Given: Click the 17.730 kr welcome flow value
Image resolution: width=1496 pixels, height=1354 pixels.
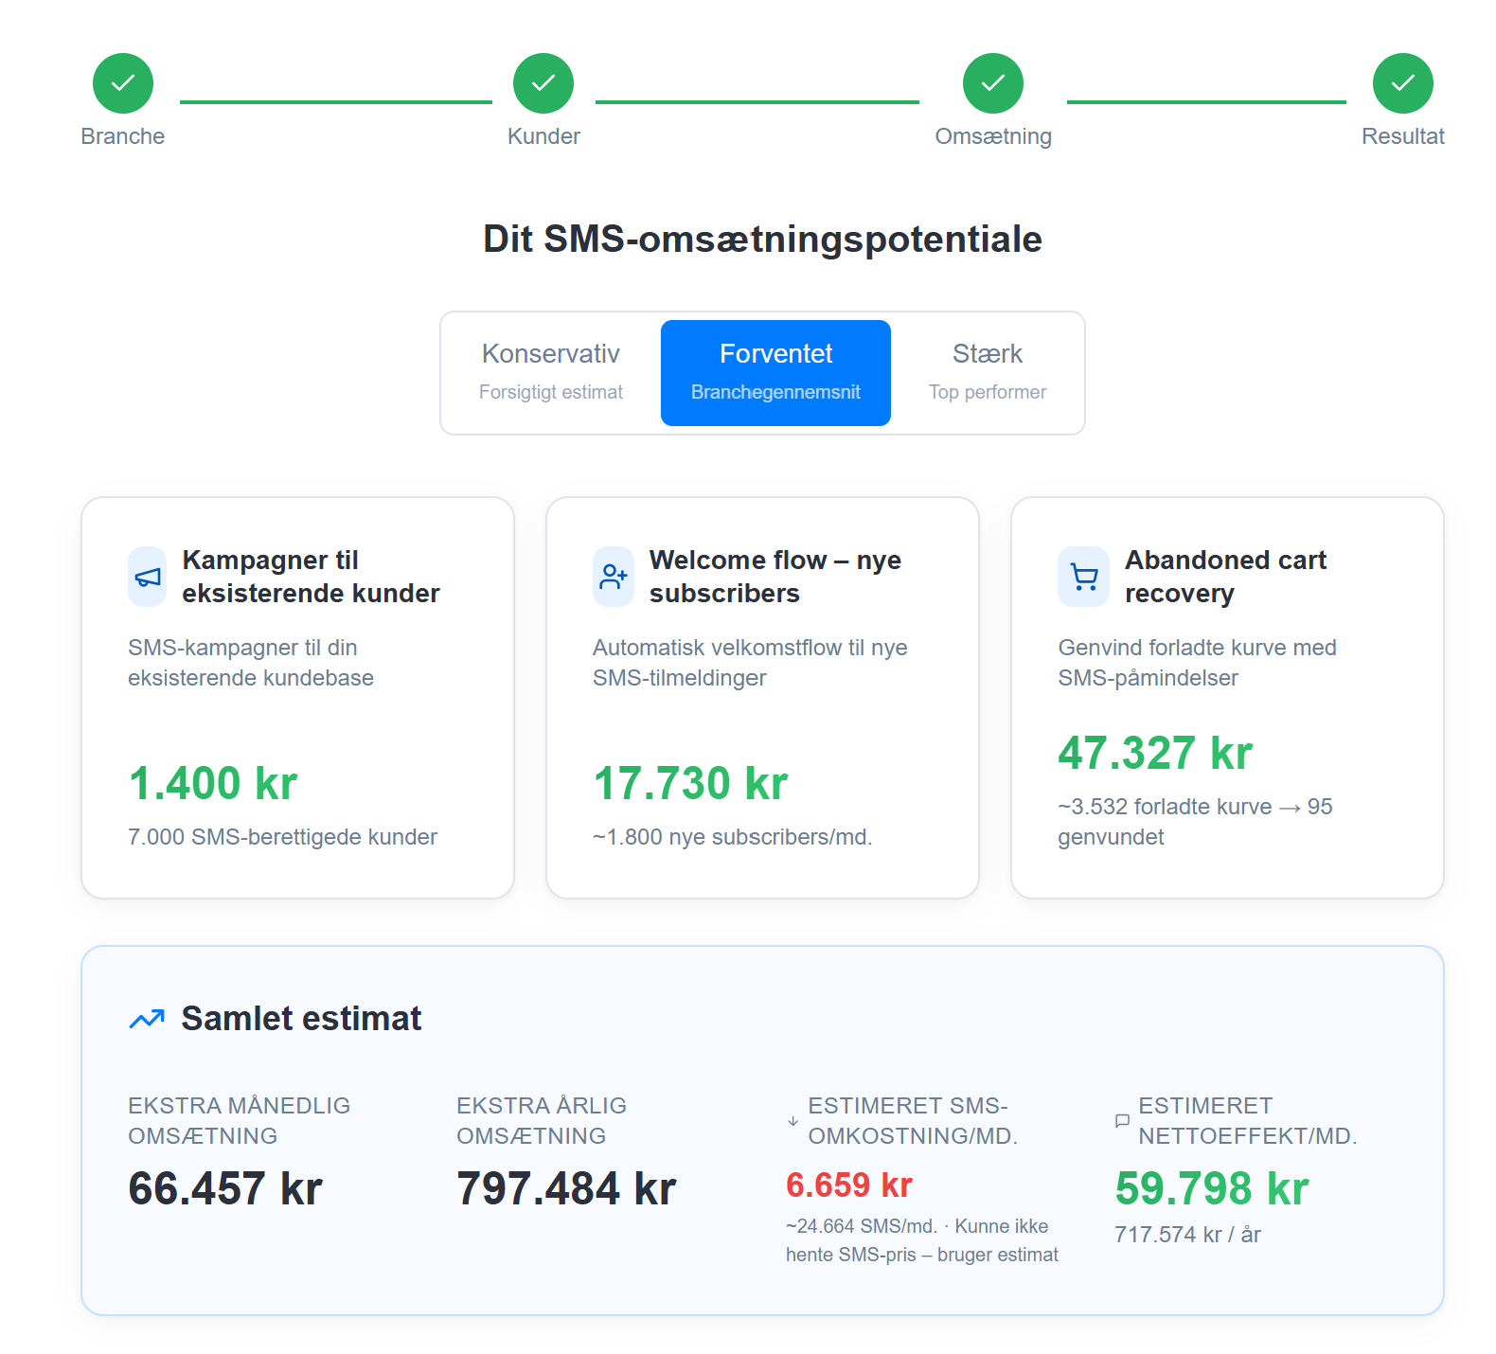Looking at the screenshot, I should pyautogui.click(x=690, y=784).
